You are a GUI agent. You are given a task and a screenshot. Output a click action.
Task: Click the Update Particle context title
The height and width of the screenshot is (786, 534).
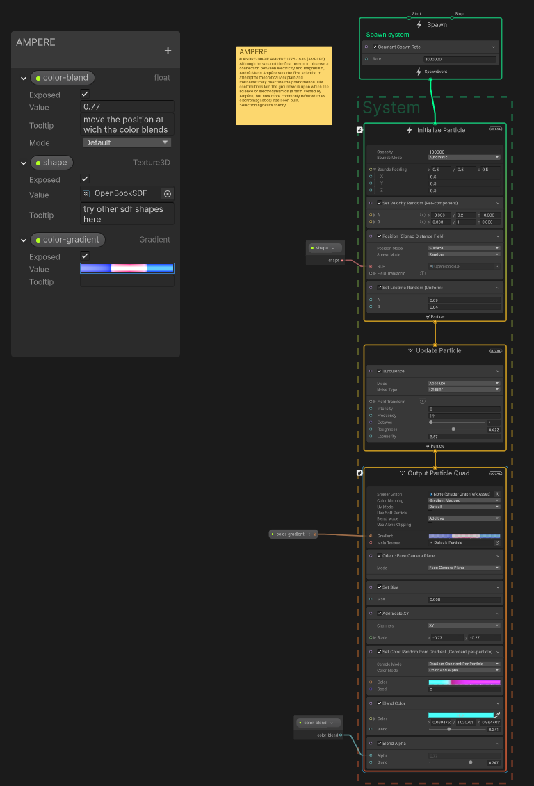438,350
